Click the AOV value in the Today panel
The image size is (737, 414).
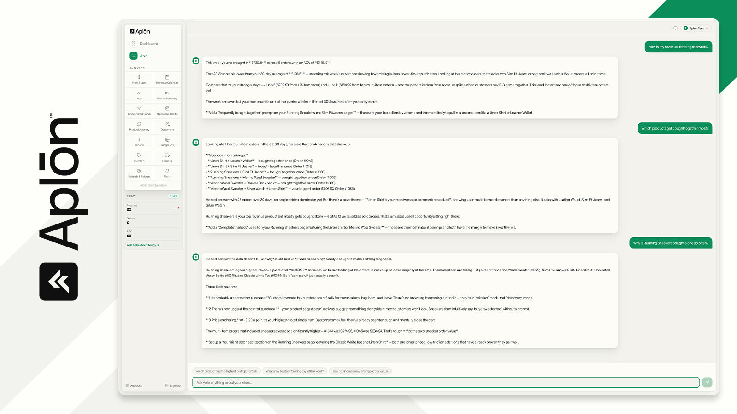[129, 236]
